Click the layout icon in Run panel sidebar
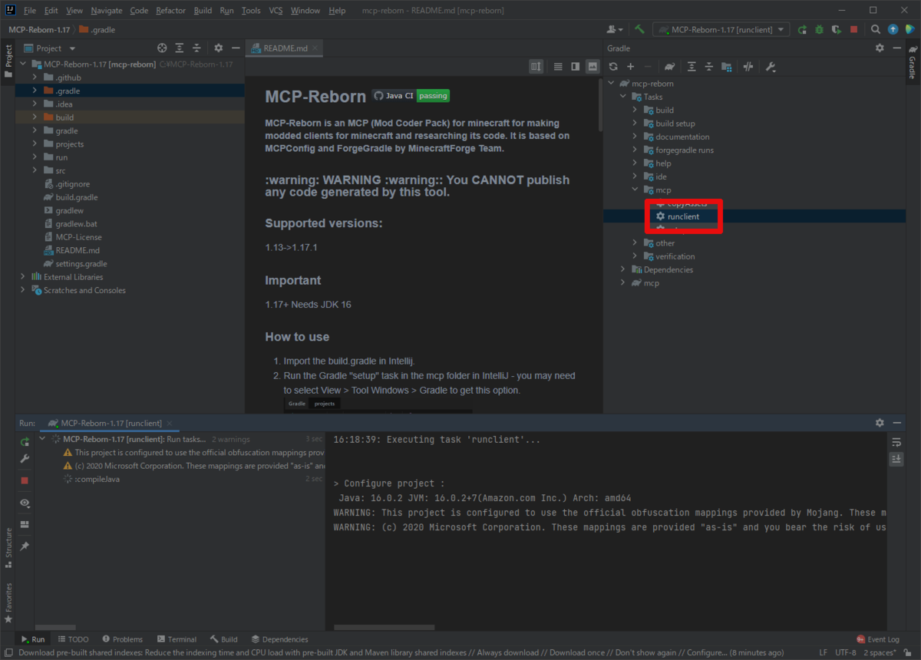The image size is (921, 660). coord(25,524)
